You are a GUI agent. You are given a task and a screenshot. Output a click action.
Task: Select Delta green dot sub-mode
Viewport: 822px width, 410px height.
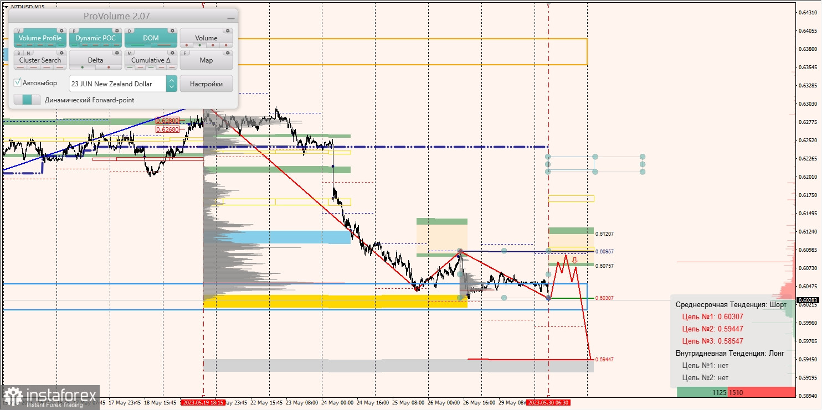[x=83, y=68]
